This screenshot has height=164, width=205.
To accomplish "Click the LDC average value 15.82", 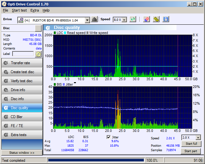I will (x=70, y=141).
